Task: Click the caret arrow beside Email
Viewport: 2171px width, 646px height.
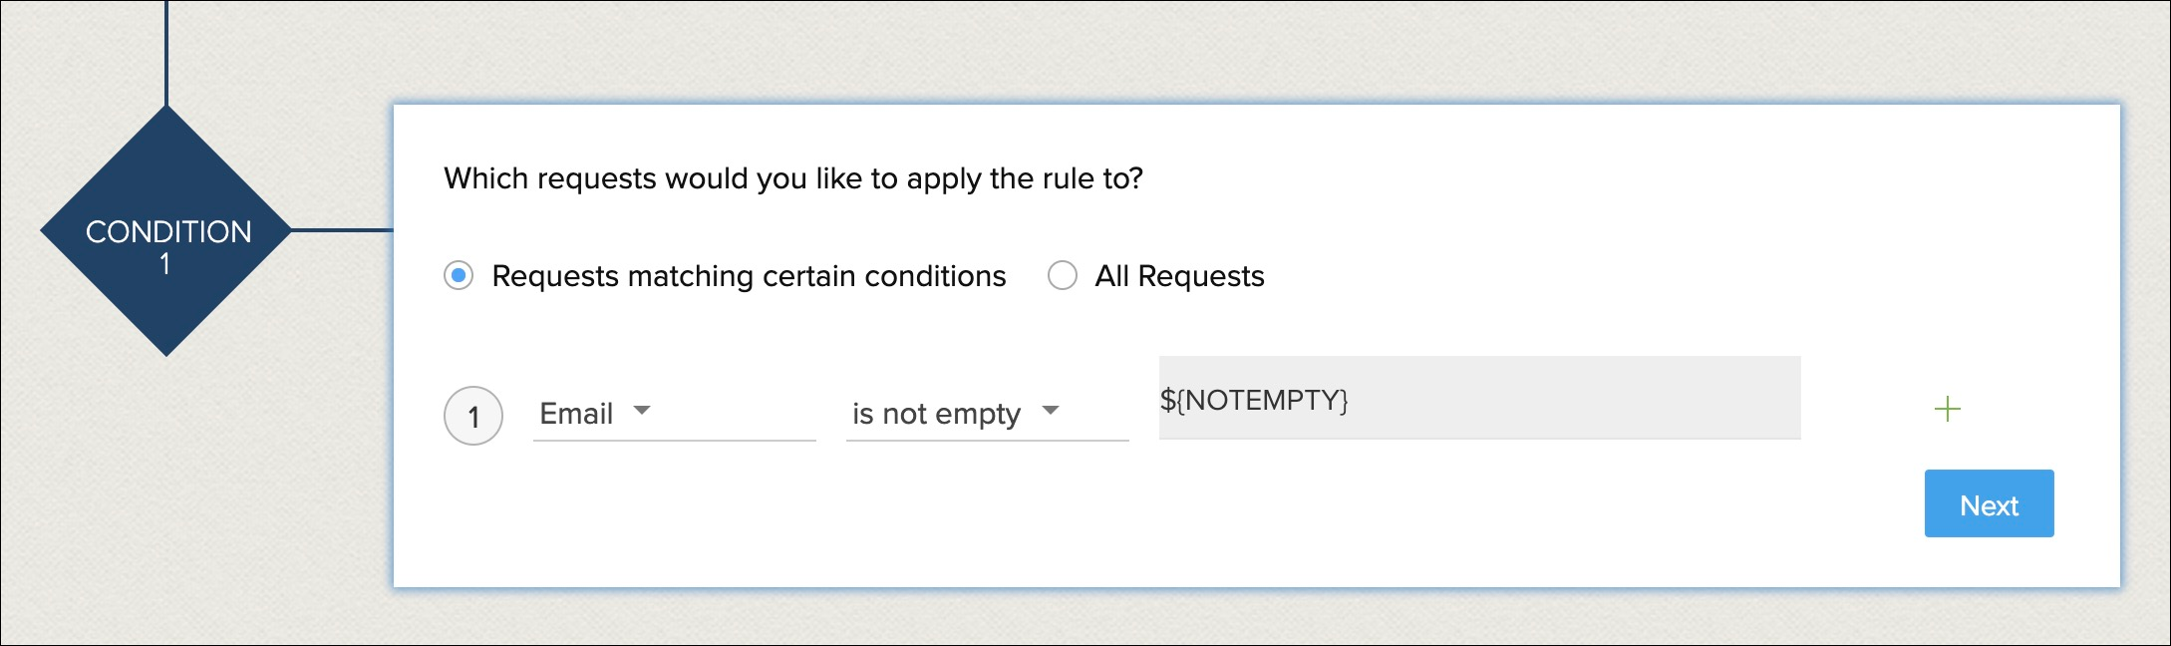Action: [x=642, y=410]
